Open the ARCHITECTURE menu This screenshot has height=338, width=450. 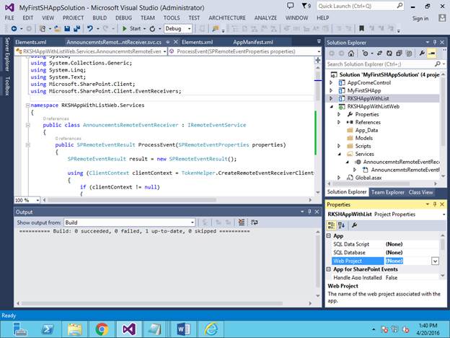tap(226, 17)
